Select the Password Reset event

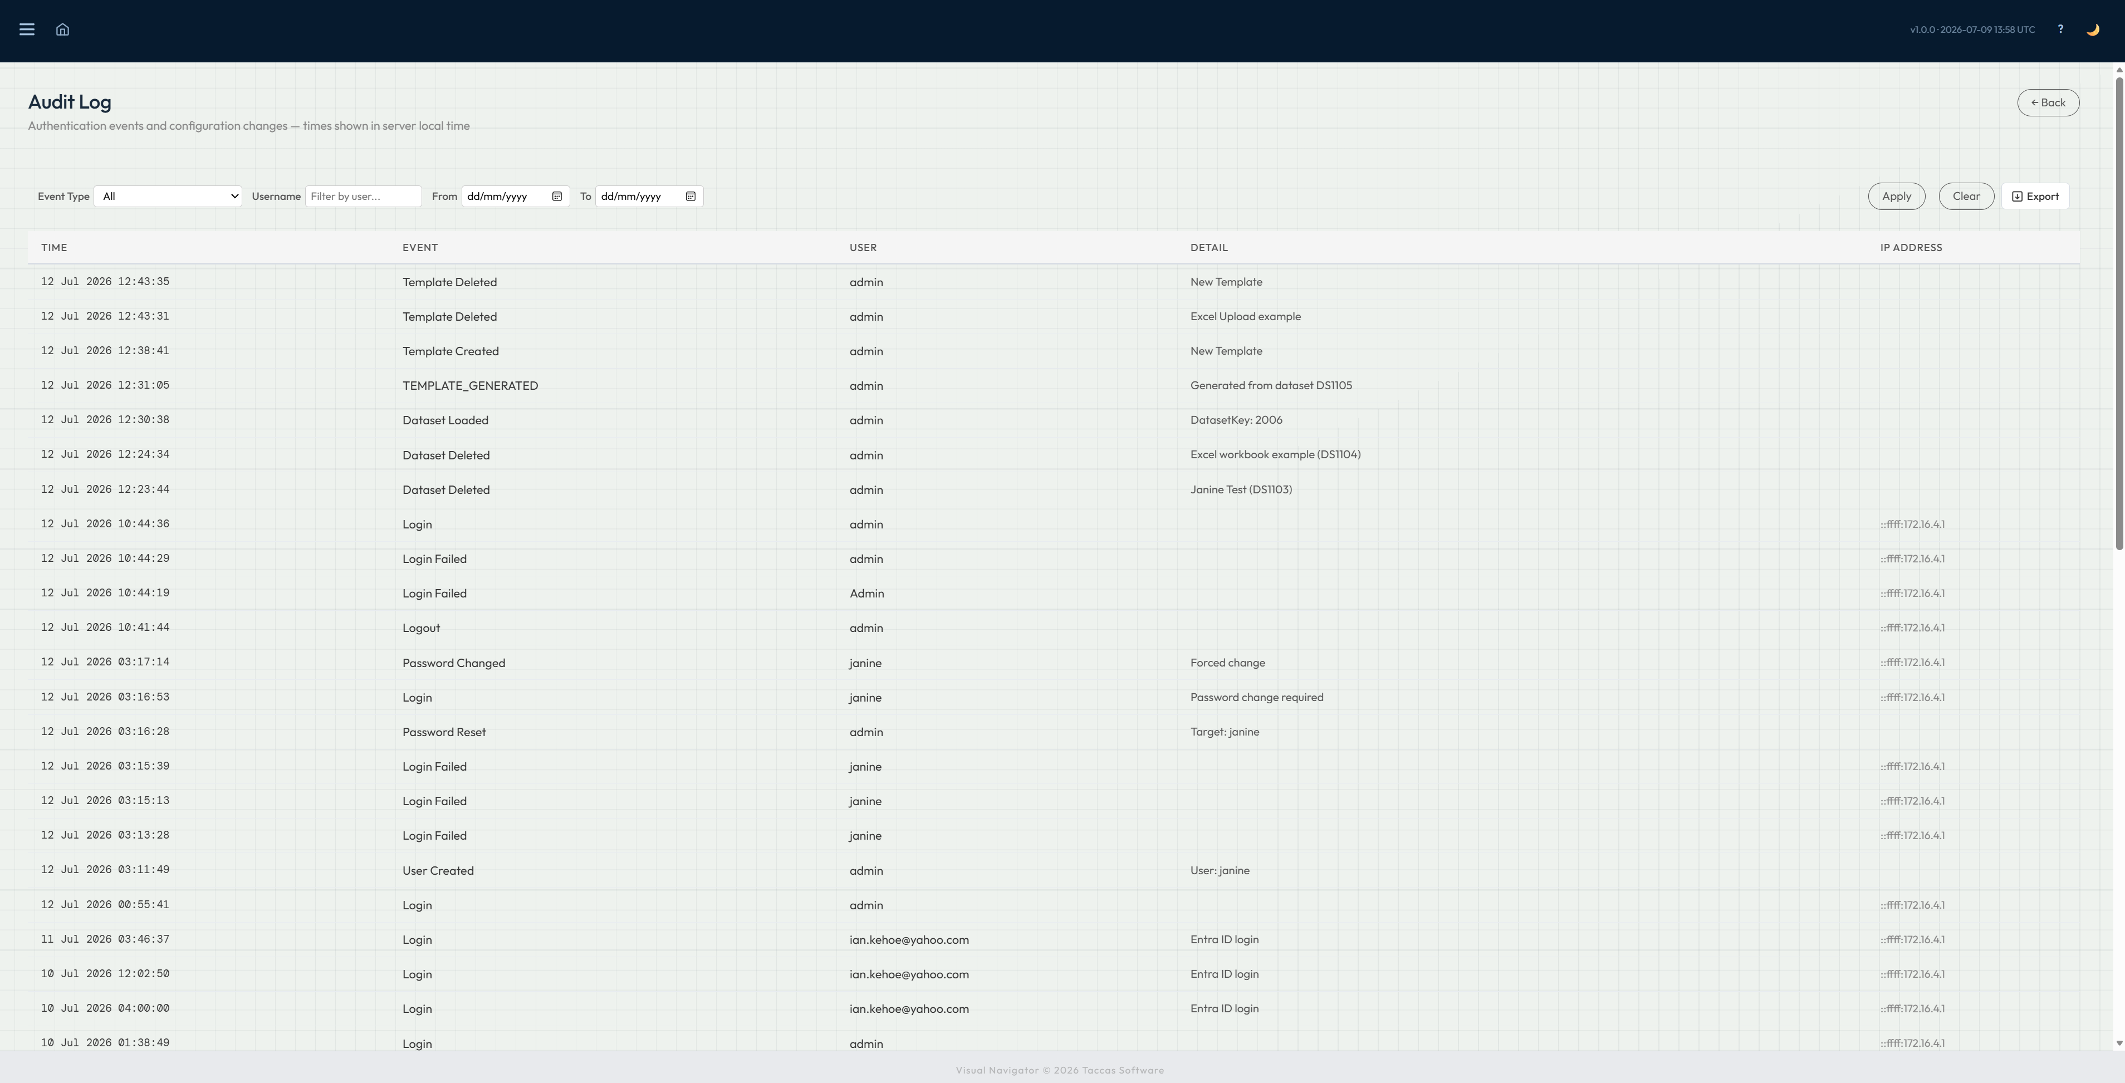pyautogui.click(x=444, y=732)
